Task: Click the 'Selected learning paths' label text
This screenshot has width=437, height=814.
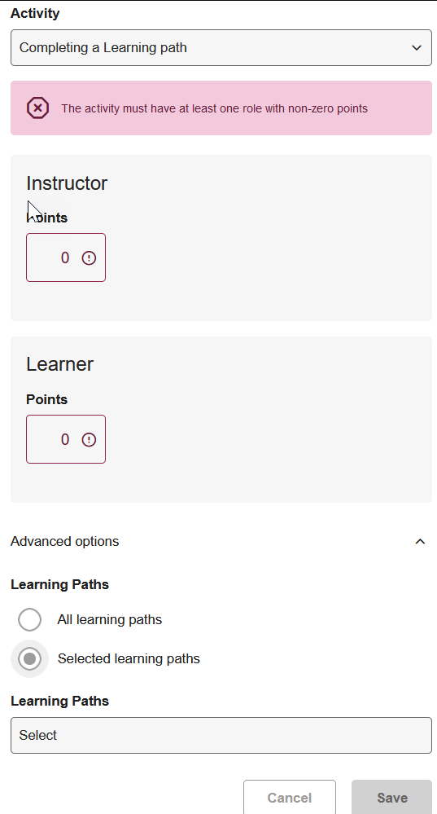Action: [x=129, y=659]
